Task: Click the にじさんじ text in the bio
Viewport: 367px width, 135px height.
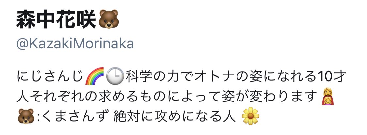Action: click(x=50, y=76)
